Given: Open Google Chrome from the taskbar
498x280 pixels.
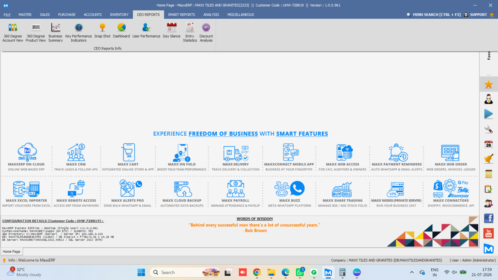Looking at the screenshot, I should point(257,272).
